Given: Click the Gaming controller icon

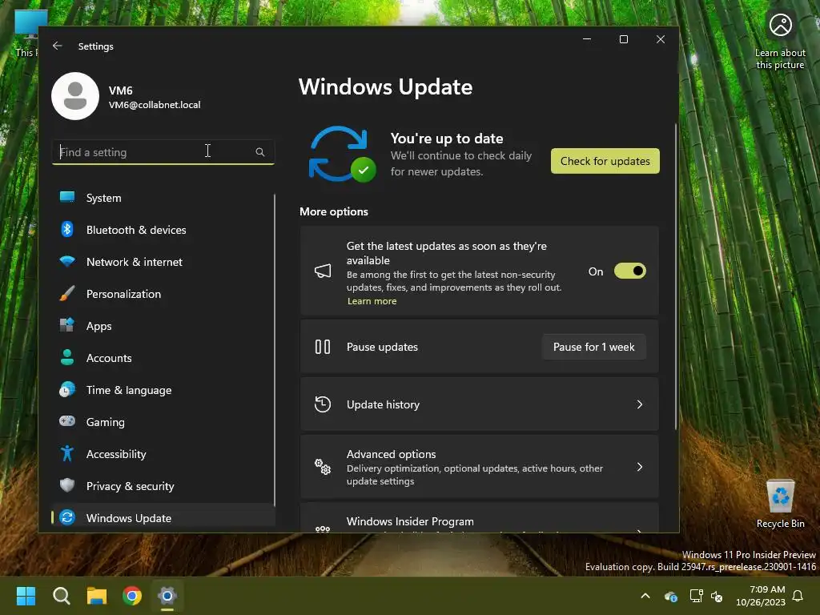Looking at the screenshot, I should click(x=67, y=421).
